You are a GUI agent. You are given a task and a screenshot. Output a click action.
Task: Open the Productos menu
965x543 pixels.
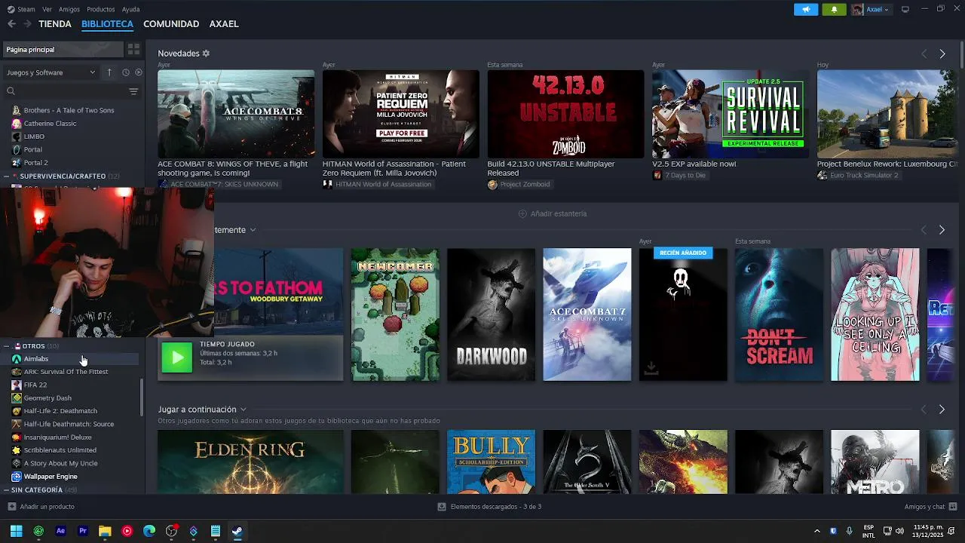101,9
